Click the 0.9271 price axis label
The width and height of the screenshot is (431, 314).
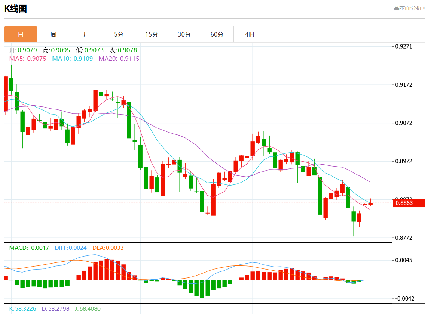[404, 46]
